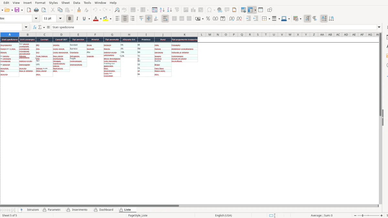The width and height of the screenshot is (388, 218).
Task: Add a decimal place
Action: [x=232, y=19]
